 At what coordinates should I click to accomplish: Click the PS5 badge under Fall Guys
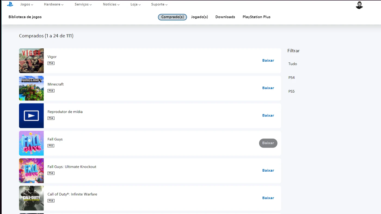[x=51, y=146]
